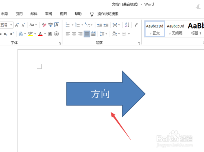The image size is (204, 152).
Task: Expand shading color dropdown arrow
Action: pyautogui.click(x=119, y=34)
